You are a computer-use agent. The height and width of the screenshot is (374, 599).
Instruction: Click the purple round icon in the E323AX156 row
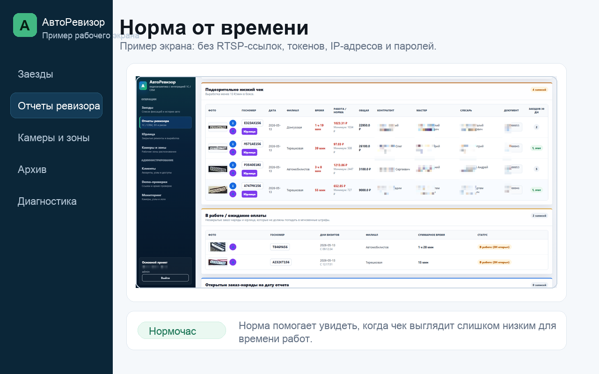click(233, 131)
